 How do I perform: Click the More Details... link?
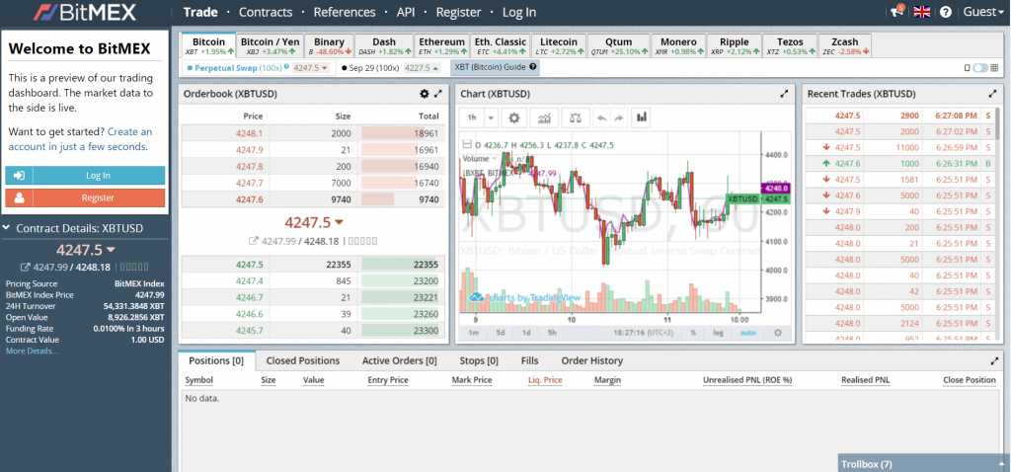32,351
